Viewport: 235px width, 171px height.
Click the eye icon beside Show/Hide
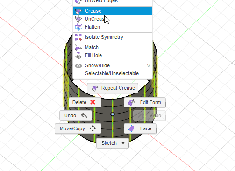78,66
